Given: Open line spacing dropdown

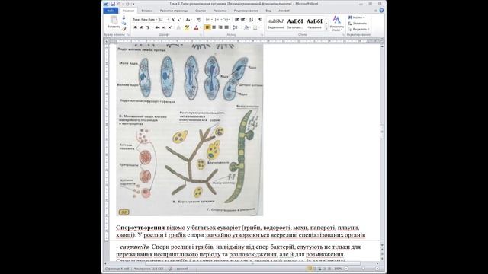Looking at the screenshot, I should (236, 27).
